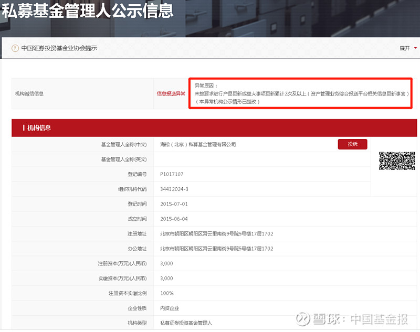Click the 展开 text link

coord(405,48)
